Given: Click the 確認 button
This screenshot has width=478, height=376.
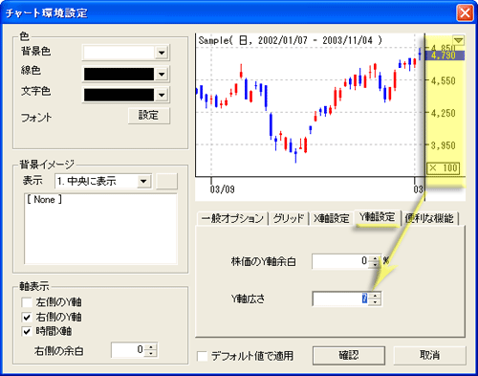Looking at the screenshot, I should [349, 355].
